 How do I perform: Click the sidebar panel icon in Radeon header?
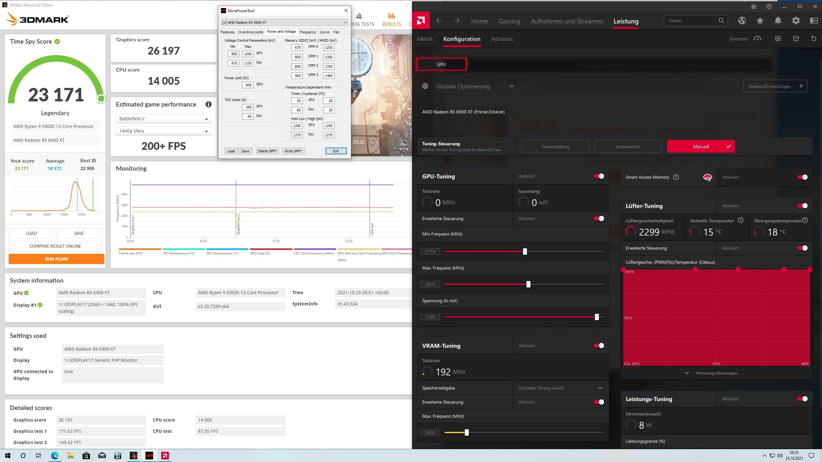tap(814, 21)
